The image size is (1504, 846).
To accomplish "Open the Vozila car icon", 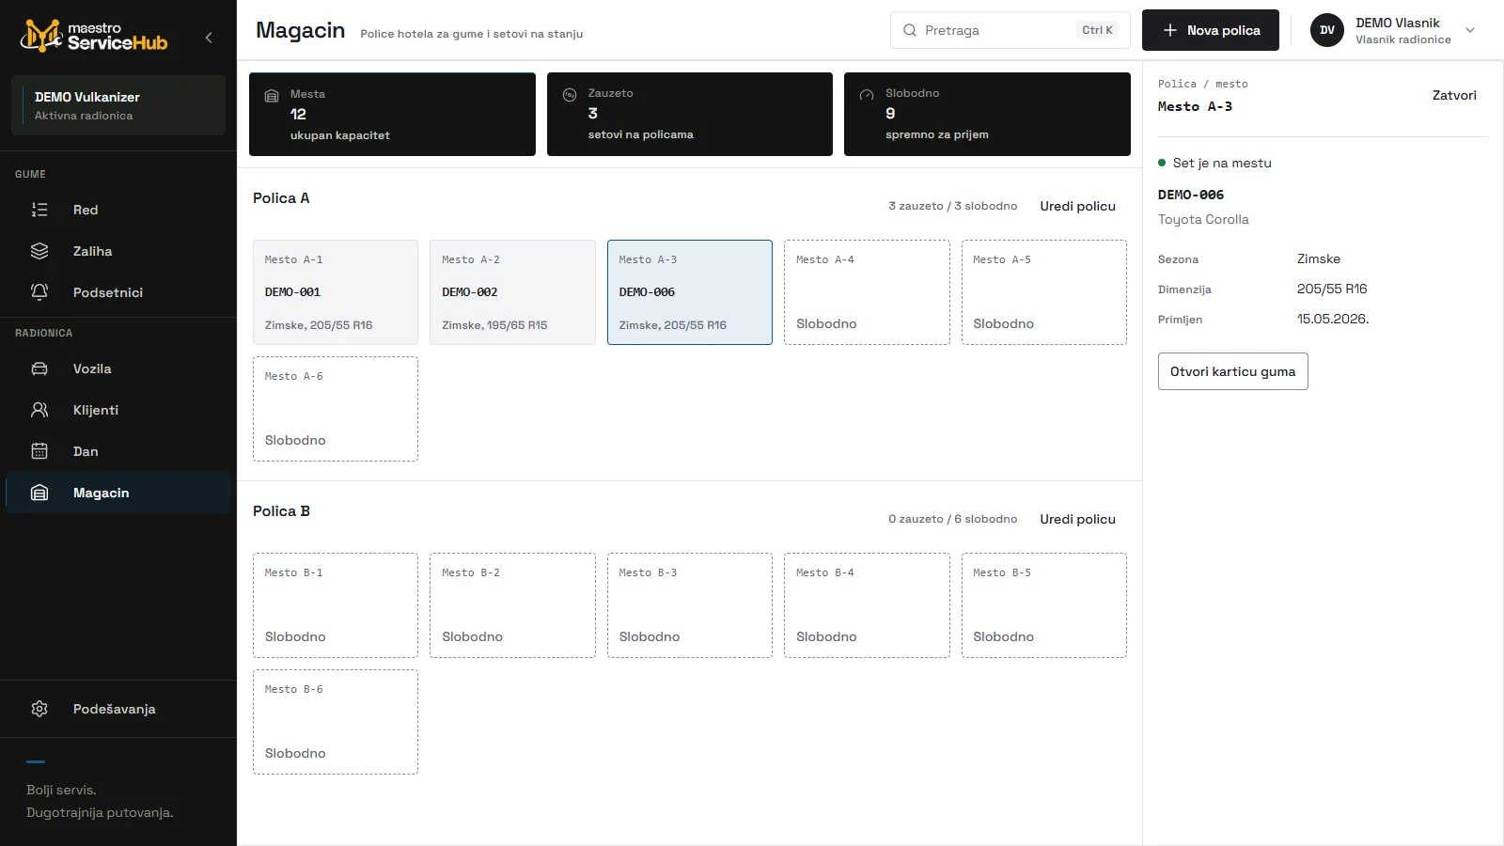I will [x=39, y=368].
